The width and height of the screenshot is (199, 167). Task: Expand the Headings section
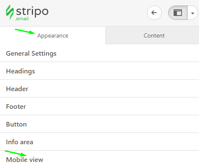tap(99, 71)
